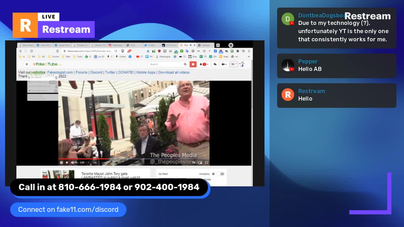Open the Orders bookmark
404x227 pixels.
coord(121,57)
